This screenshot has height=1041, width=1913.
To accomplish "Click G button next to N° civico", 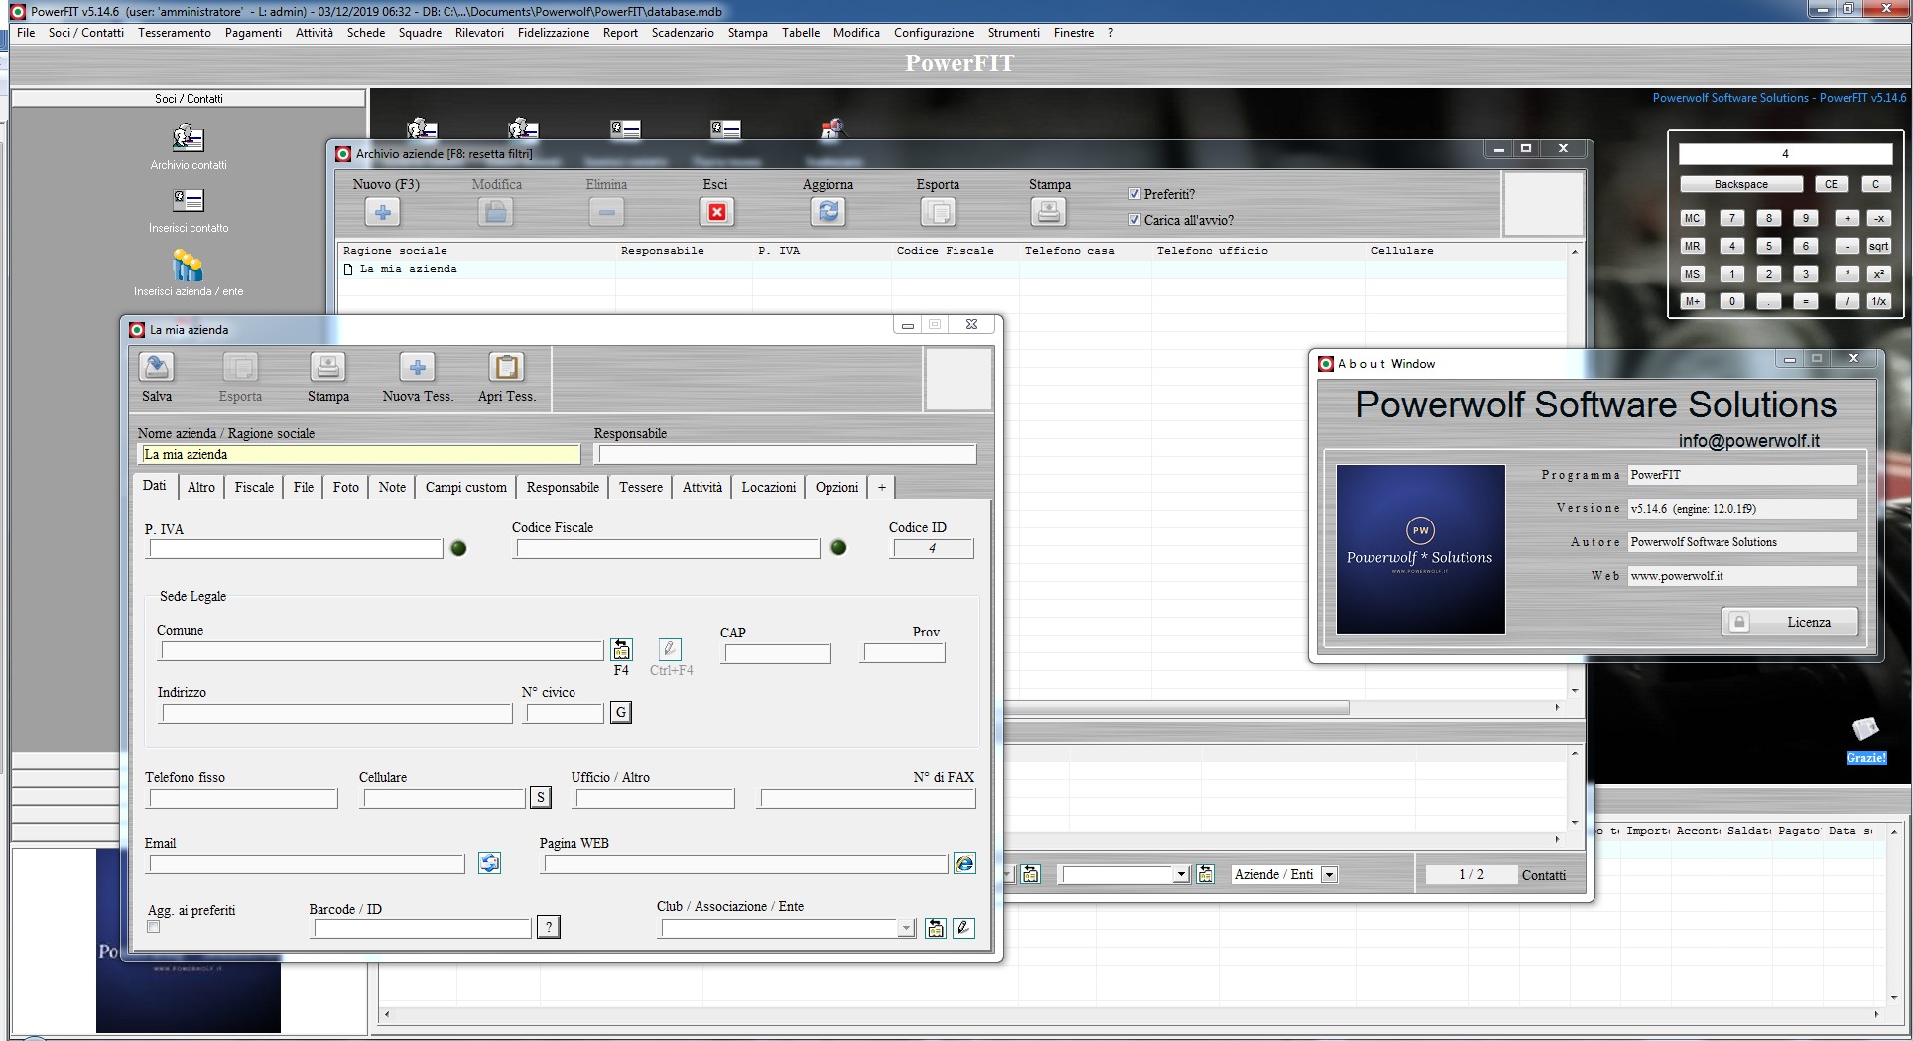I will (x=621, y=712).
